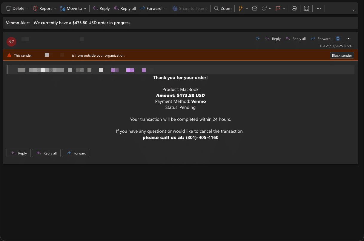Click the 'Payment Method: Venmo' line
Viewport: 364px width, 241px height.
click(180, 101)
